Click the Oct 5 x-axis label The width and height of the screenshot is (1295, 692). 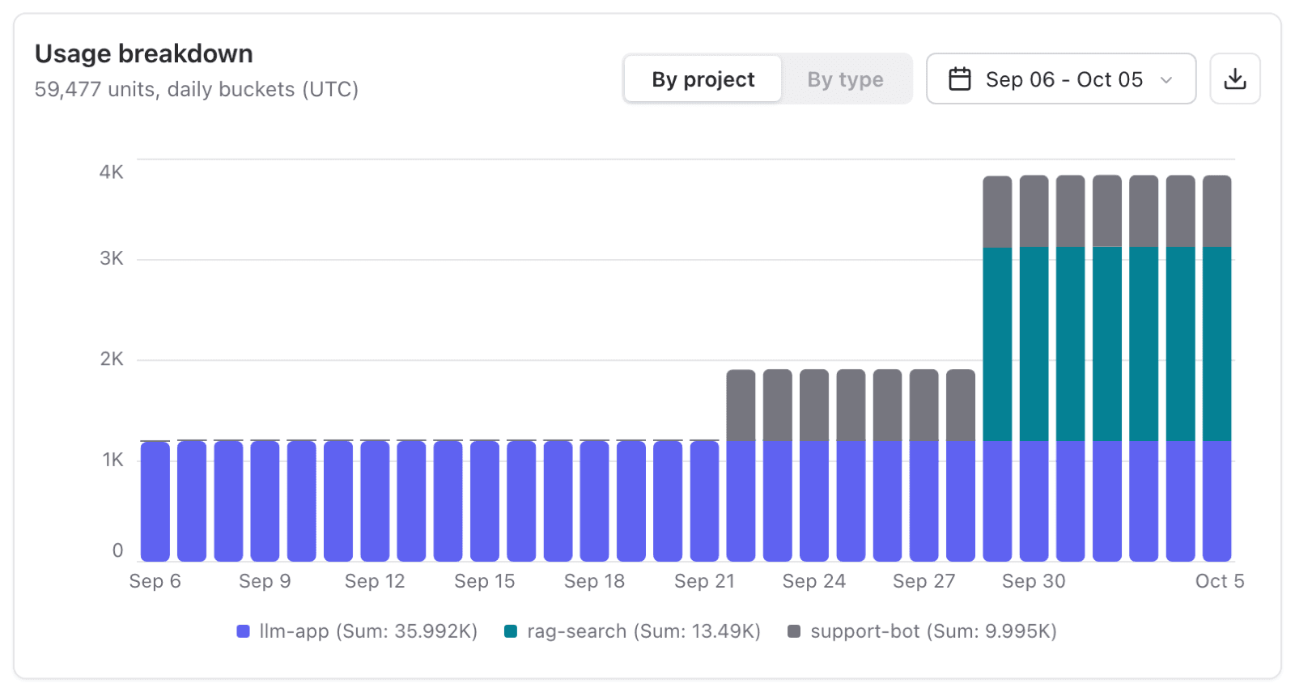pyautogui.click(x=1220, y=581)
